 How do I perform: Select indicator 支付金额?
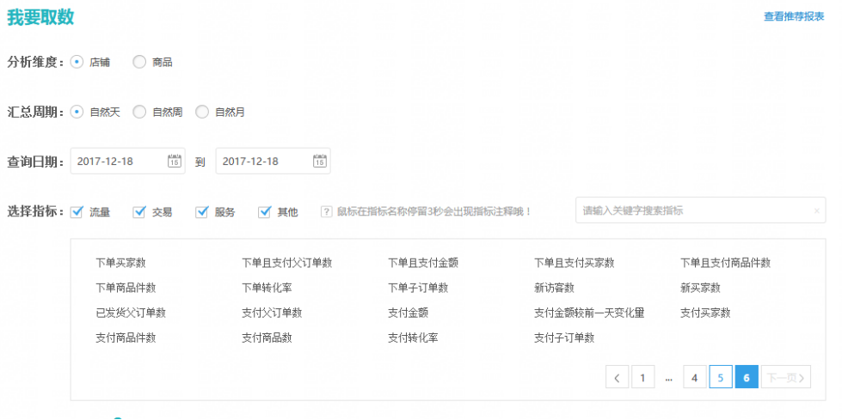click(x=409, y=313)
